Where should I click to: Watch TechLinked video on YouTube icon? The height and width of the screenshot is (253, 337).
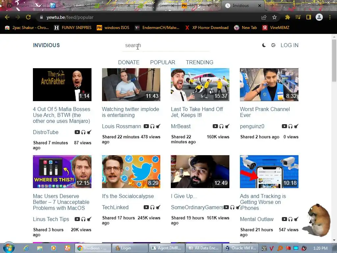pos(146,208)
